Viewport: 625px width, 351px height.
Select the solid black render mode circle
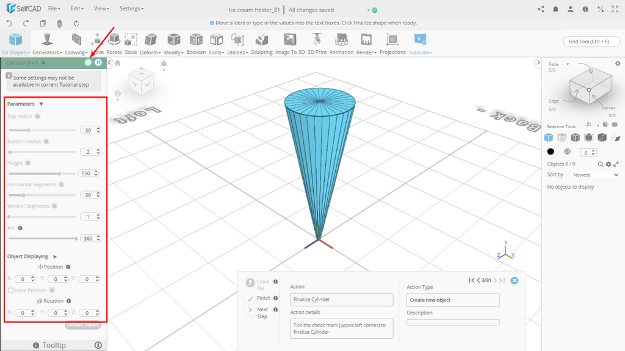tap(551, 151)
